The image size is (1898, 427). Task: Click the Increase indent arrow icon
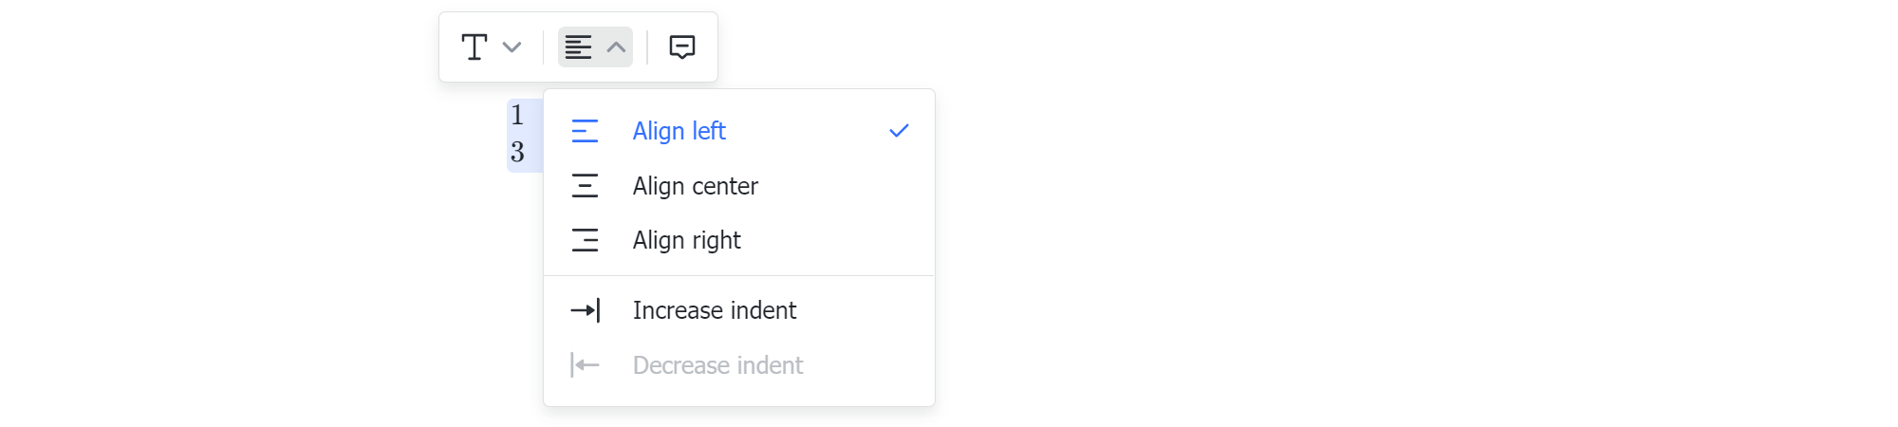pos(585,310)
